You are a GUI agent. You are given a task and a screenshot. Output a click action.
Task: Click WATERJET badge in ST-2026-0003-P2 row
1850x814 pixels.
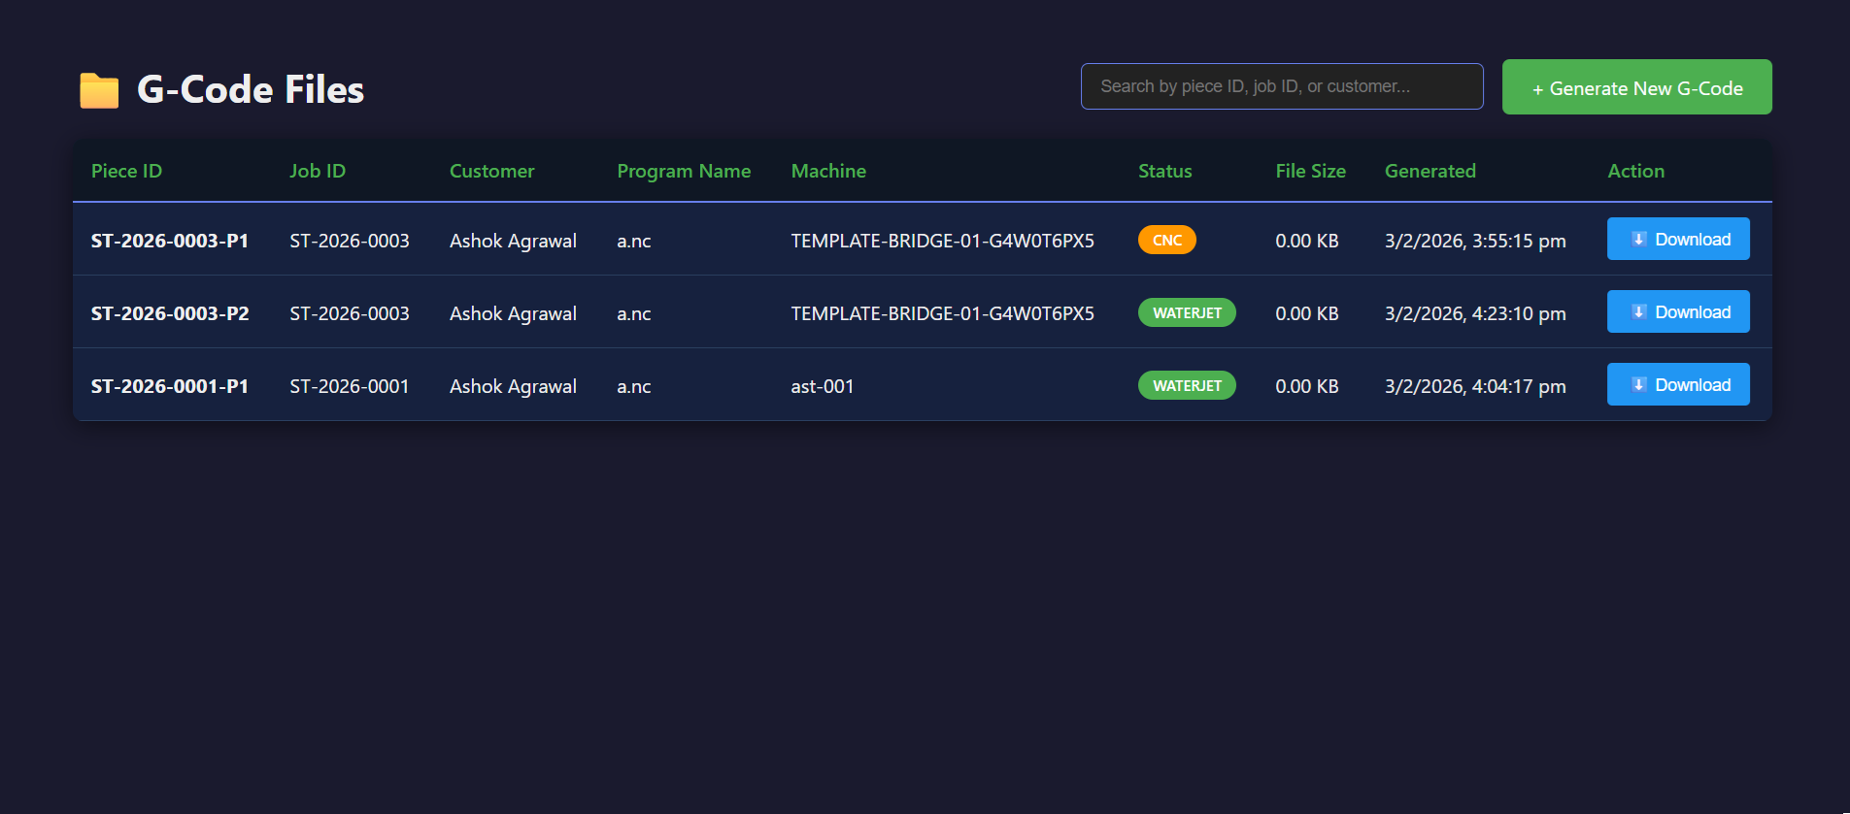tap(1186, 312)
